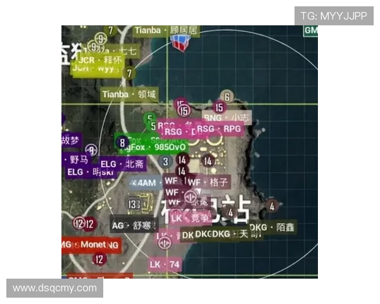Viewport: 380px width, 304px height.
Task: Click team 15 marker directly below marker 6
Action: pos(219,107)
